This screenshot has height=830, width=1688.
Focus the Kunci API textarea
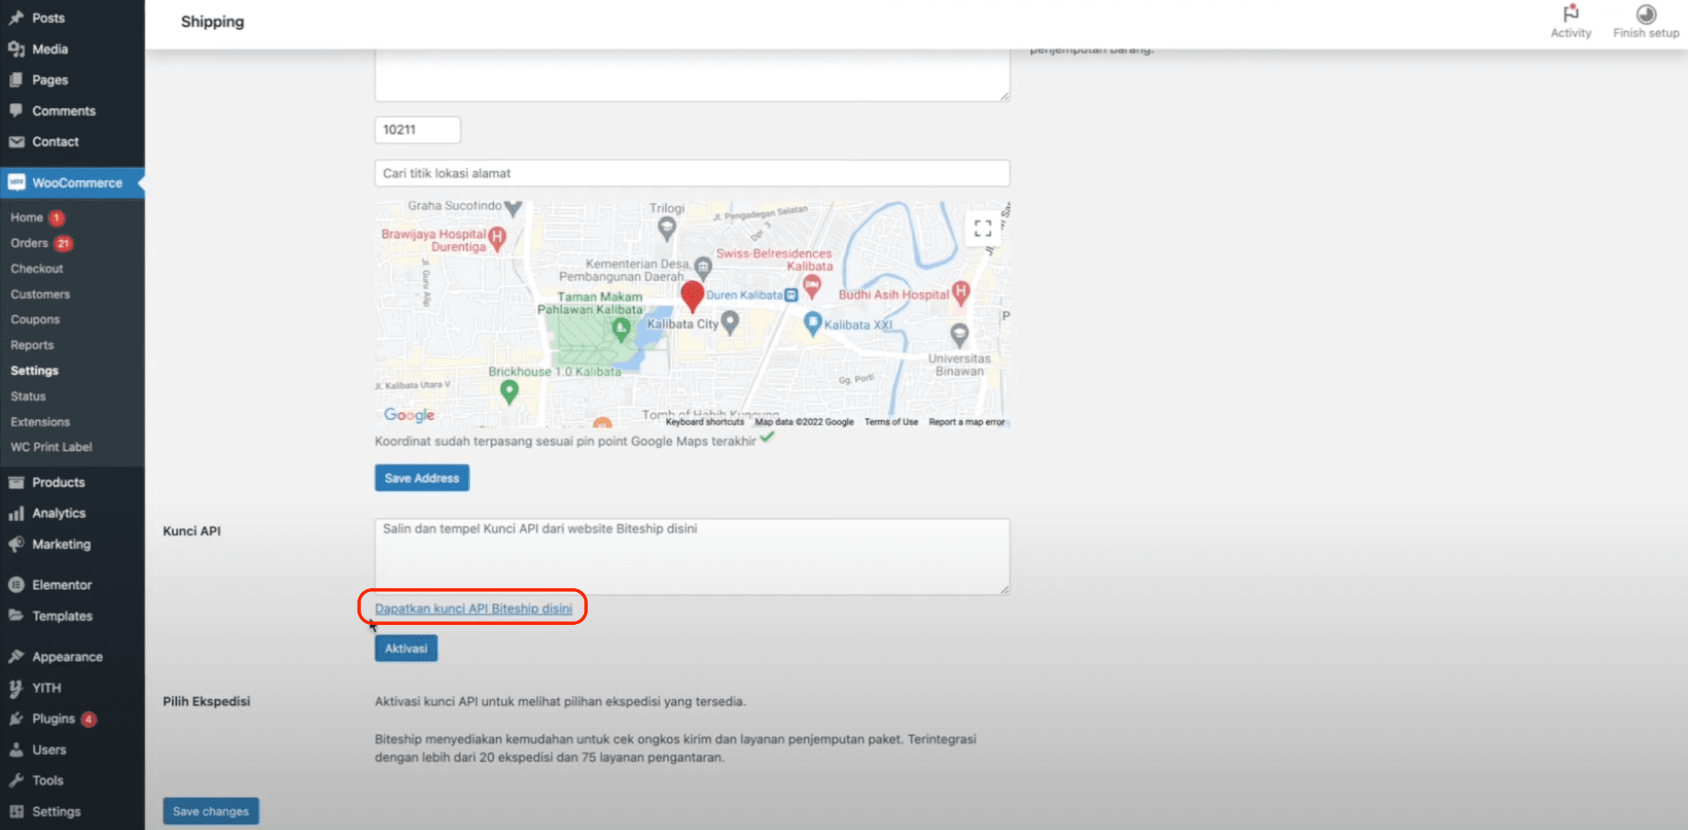click(x=692, y=556)
